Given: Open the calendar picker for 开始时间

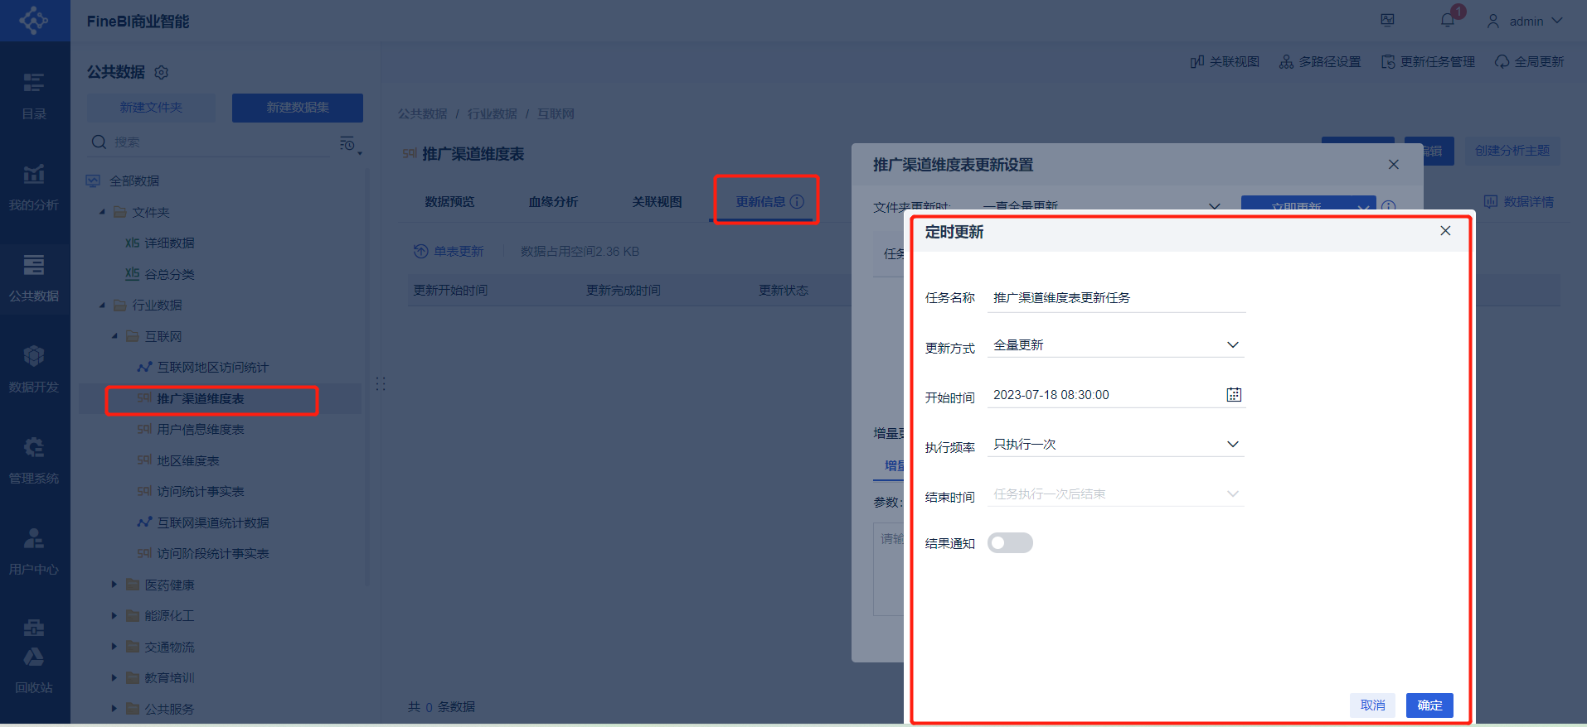Looking at the screenshot, I should pos(1234,394).
